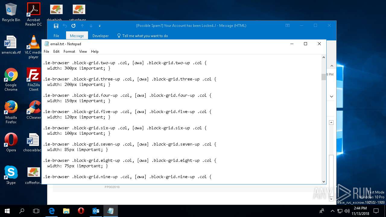Open Opera from the taskbar
Screen dimensions: 386x217
[x=81, y=211]
